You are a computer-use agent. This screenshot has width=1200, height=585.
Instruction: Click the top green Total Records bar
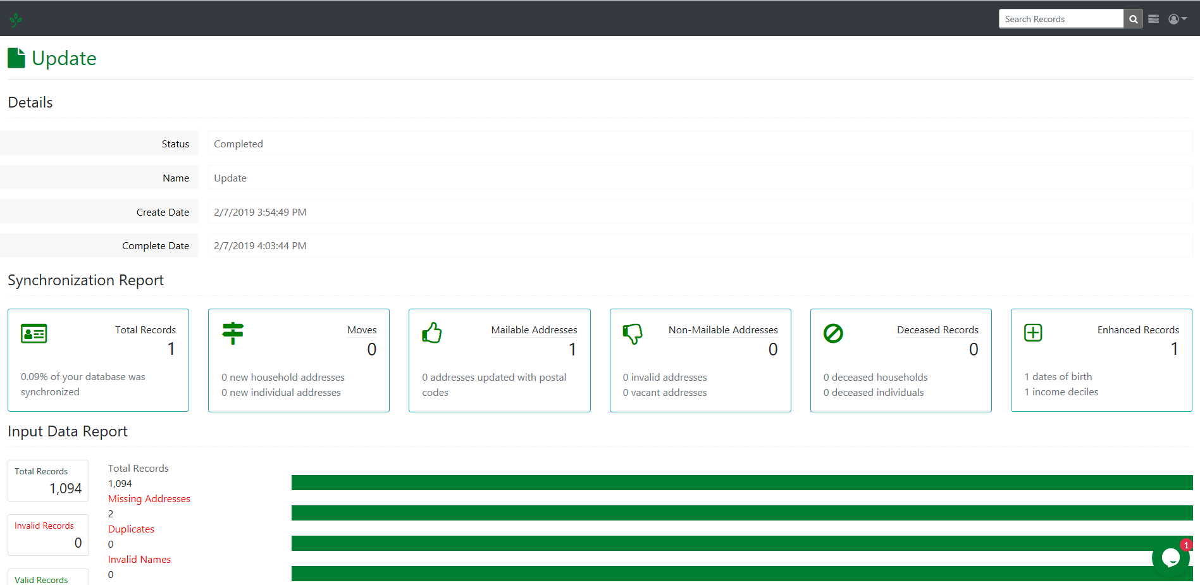pos(741,483)
